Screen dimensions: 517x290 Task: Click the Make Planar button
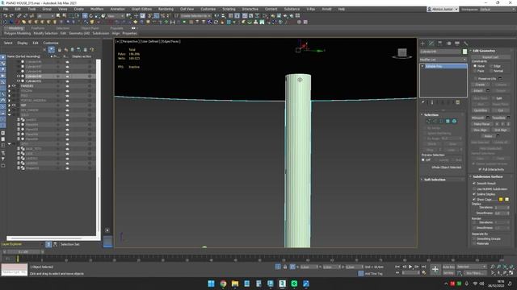pyautogui.click(x=481, y=124)
